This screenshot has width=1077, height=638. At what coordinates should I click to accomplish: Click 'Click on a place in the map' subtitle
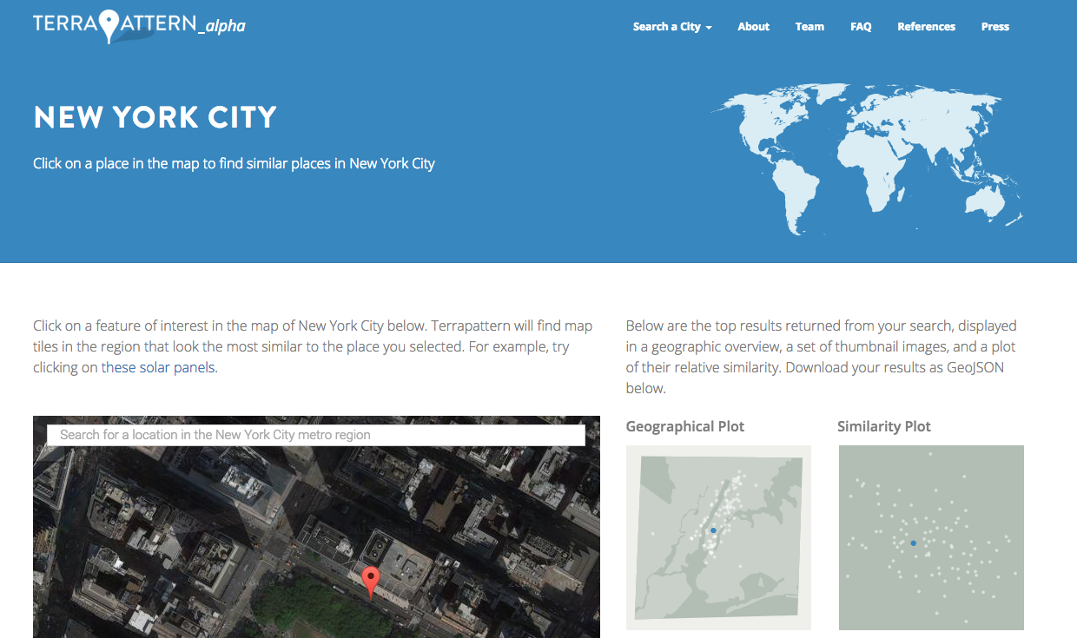pos(234,163)
